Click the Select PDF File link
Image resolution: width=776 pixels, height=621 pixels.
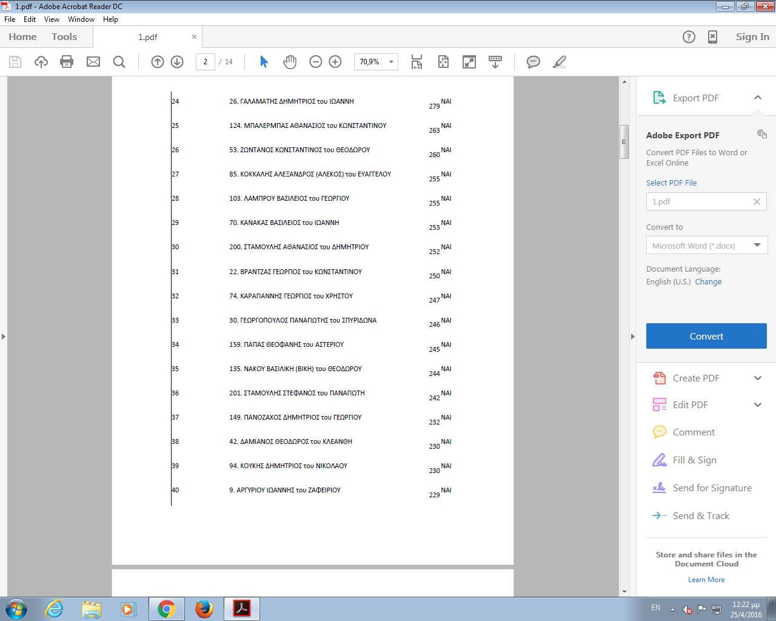coord(671,183)
